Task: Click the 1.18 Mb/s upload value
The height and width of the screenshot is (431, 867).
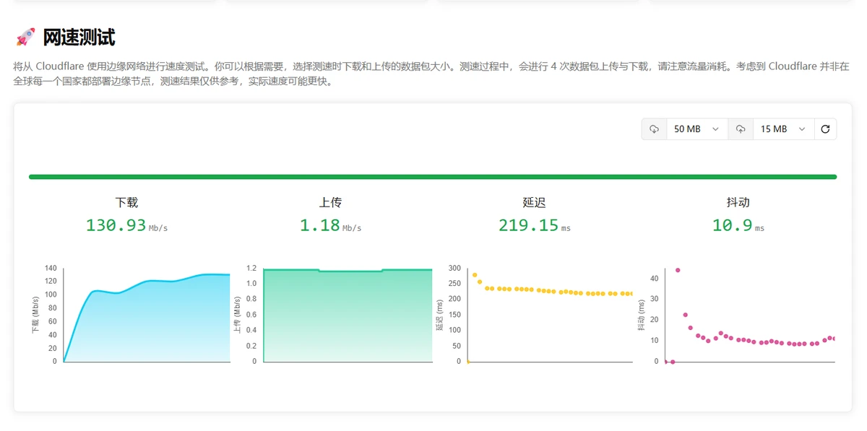Action: click(x=331, y=225)
